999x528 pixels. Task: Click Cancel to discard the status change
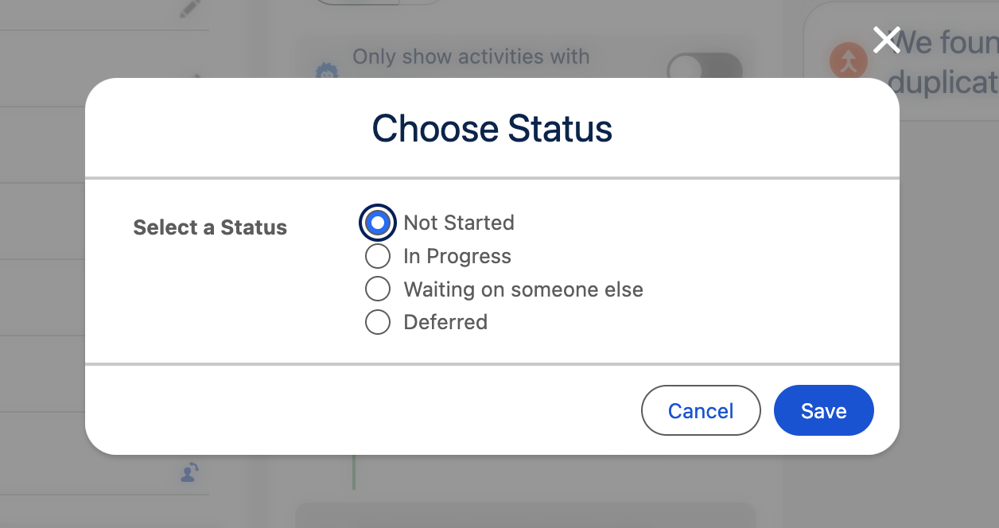(x=701, y=410)
